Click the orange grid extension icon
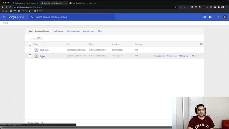 (x=192, y=7)
